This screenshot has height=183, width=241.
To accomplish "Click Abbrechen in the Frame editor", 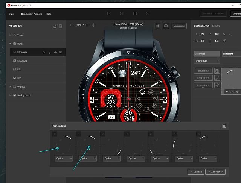I will (x=215, y=172).
